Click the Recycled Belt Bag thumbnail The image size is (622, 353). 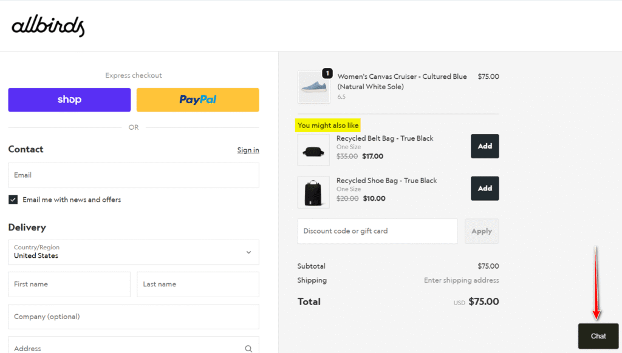[x=313, y=150]
